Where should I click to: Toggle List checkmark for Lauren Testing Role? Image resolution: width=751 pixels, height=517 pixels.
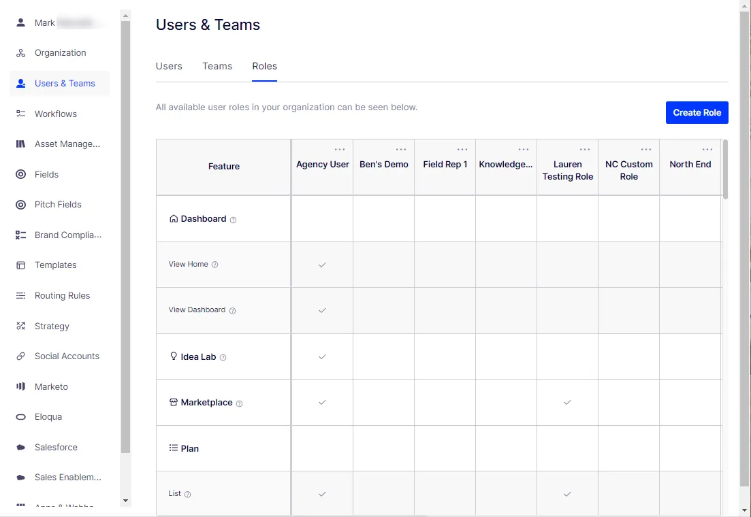(568, 494)
